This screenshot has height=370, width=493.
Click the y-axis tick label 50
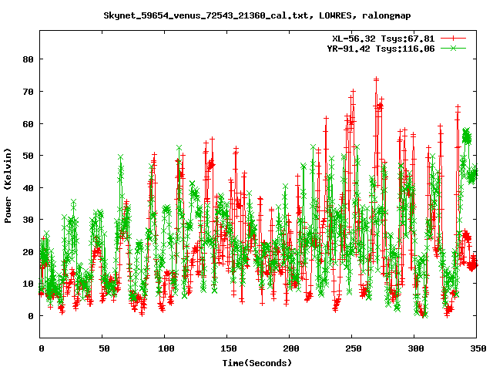[x=28, y=156]
